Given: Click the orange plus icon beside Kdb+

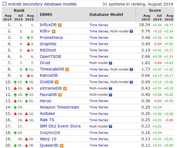Looking at the screenshot, I should point(54,31).
